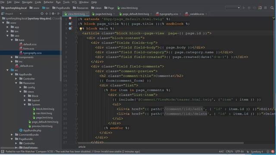
Task: Click the run-with-coverage icon beside Debug
Action: 254,8
